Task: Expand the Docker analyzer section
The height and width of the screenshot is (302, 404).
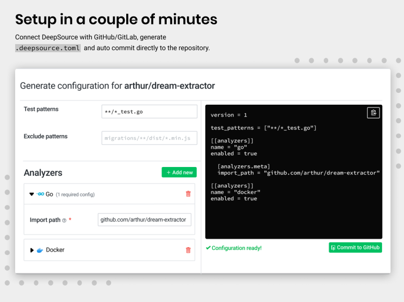Action: tap(32, 250)
